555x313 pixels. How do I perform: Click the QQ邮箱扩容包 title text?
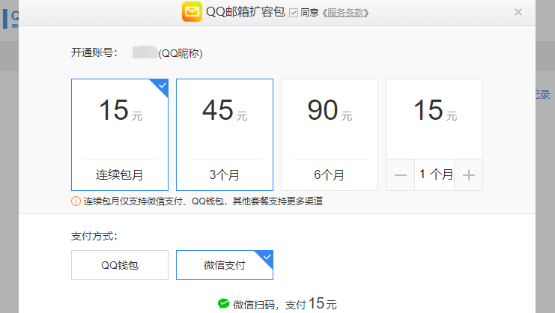click(245, 12)
